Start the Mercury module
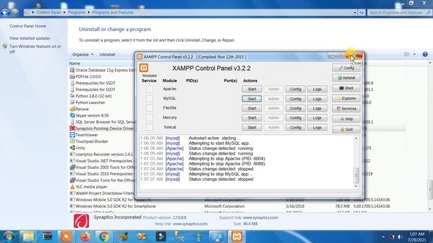The width and height of the screenshot is (433, 243). [252, 118]
